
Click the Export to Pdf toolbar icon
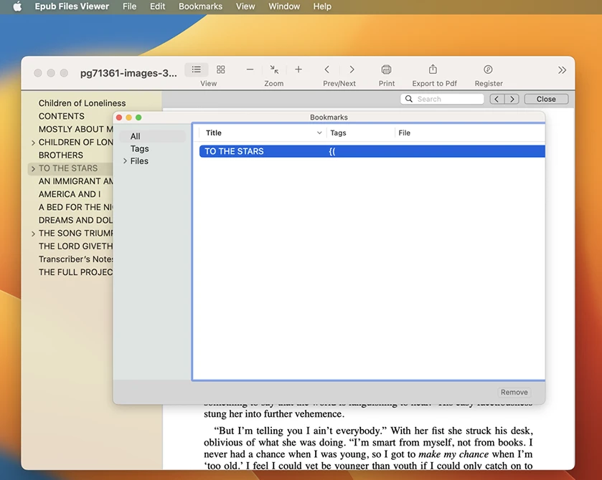[433, 69]
